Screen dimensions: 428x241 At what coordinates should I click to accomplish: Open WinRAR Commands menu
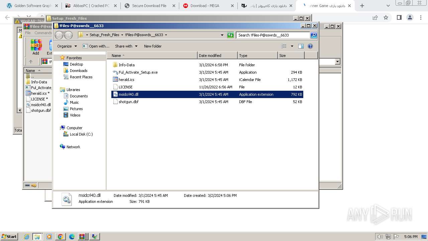(43, 33)
